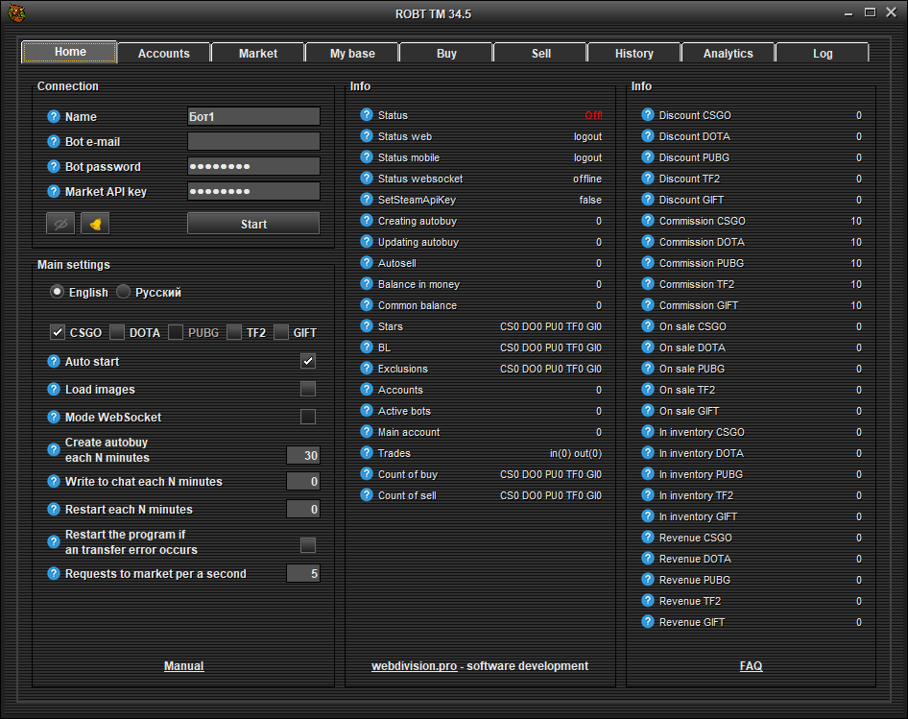Click help icon next to Mode WebSocket
This screenshot has width=908, height=719.
click(x=54, y=418)
